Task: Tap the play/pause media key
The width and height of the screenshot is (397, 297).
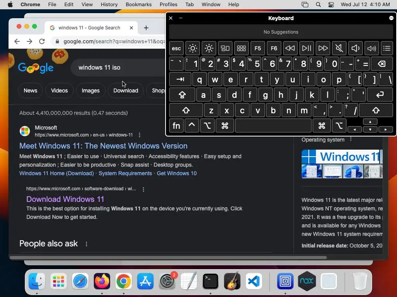Action: click(306, 48)
